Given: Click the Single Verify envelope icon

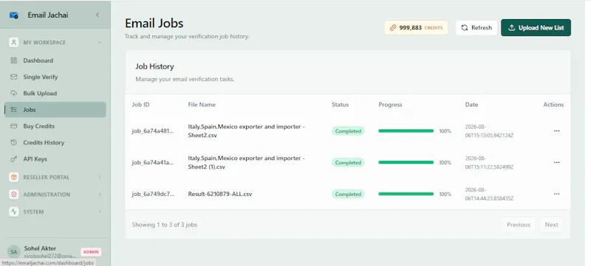Looking at the screenshot, I should (x=14, y=77).
